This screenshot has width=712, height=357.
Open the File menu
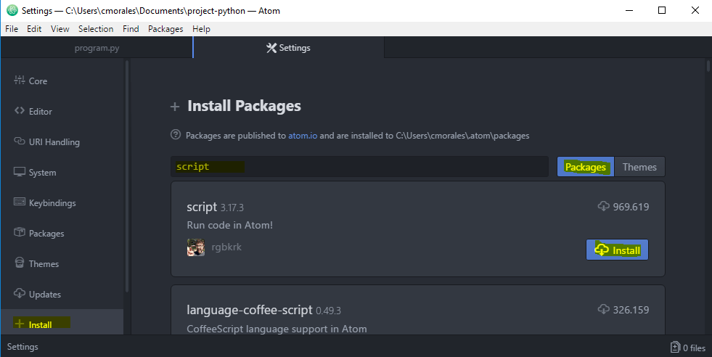(x=12, y=28)
